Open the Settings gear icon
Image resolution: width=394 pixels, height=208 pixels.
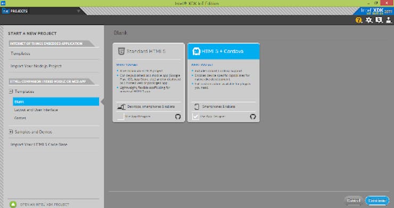369,20
